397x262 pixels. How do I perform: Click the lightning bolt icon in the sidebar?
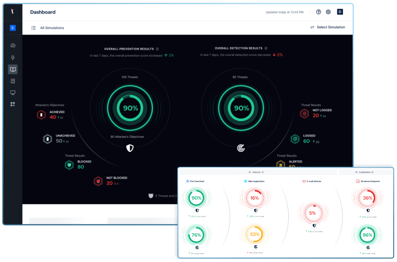[13, 57]
